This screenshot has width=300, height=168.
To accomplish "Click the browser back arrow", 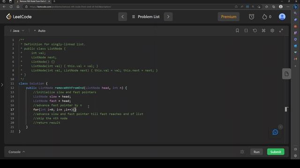I will (x=4, y=7).
